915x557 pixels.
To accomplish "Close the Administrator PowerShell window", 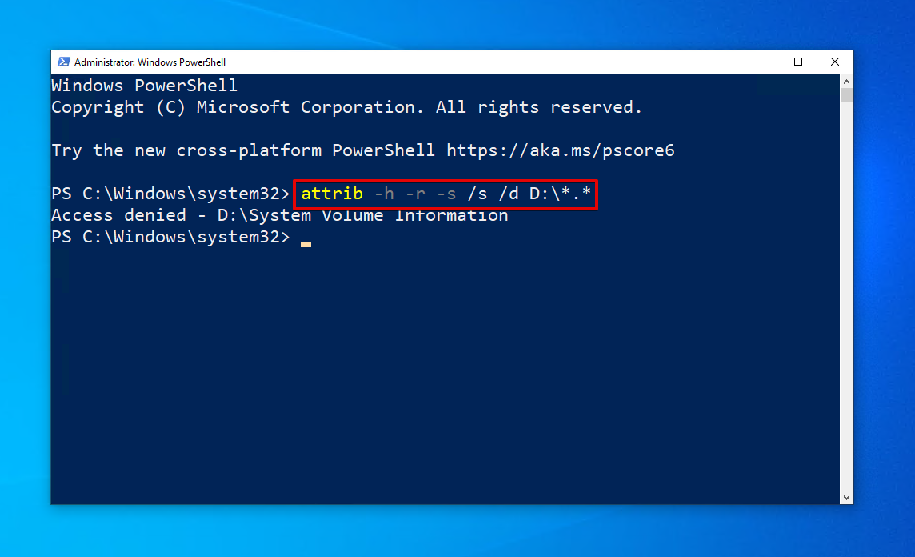I will pos(835,62).
